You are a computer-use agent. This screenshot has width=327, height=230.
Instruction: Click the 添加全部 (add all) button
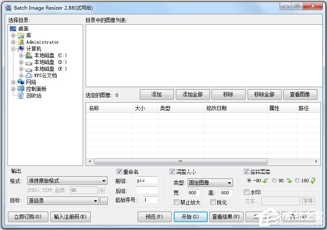tap(193, 95)
